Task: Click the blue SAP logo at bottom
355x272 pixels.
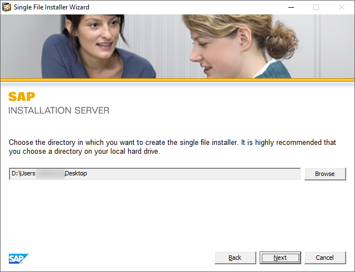Action: [18, 259]
